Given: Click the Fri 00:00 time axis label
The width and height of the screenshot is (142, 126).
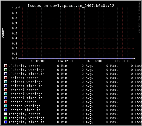Looking at the screenshot, I should click(123, 61).
